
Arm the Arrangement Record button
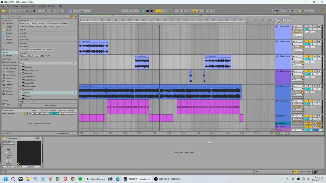click(152, 11)
